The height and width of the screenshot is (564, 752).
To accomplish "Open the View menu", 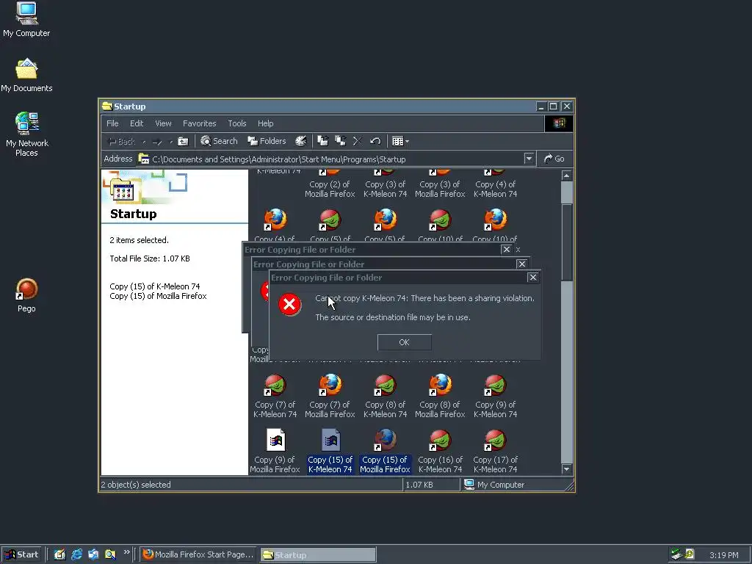I will coord(163,123).
